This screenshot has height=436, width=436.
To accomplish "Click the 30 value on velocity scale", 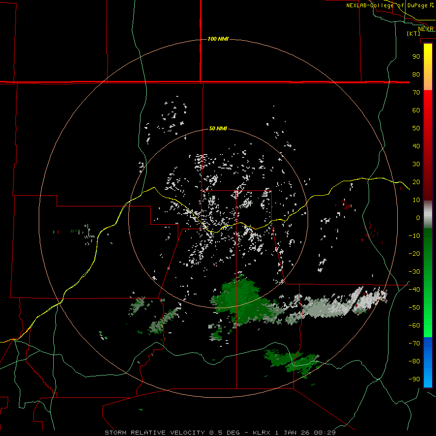I will click(x=416, y=164).
